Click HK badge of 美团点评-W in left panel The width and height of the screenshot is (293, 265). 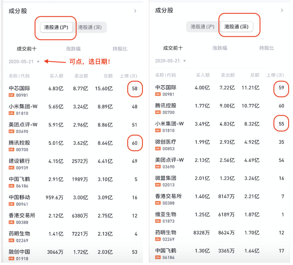(11, 131)
